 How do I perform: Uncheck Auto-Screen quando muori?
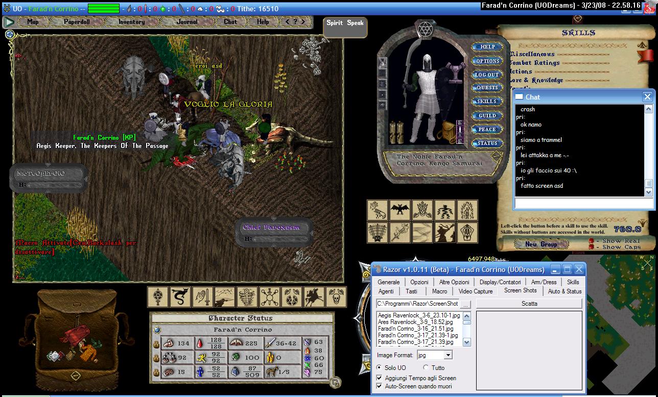379,386
